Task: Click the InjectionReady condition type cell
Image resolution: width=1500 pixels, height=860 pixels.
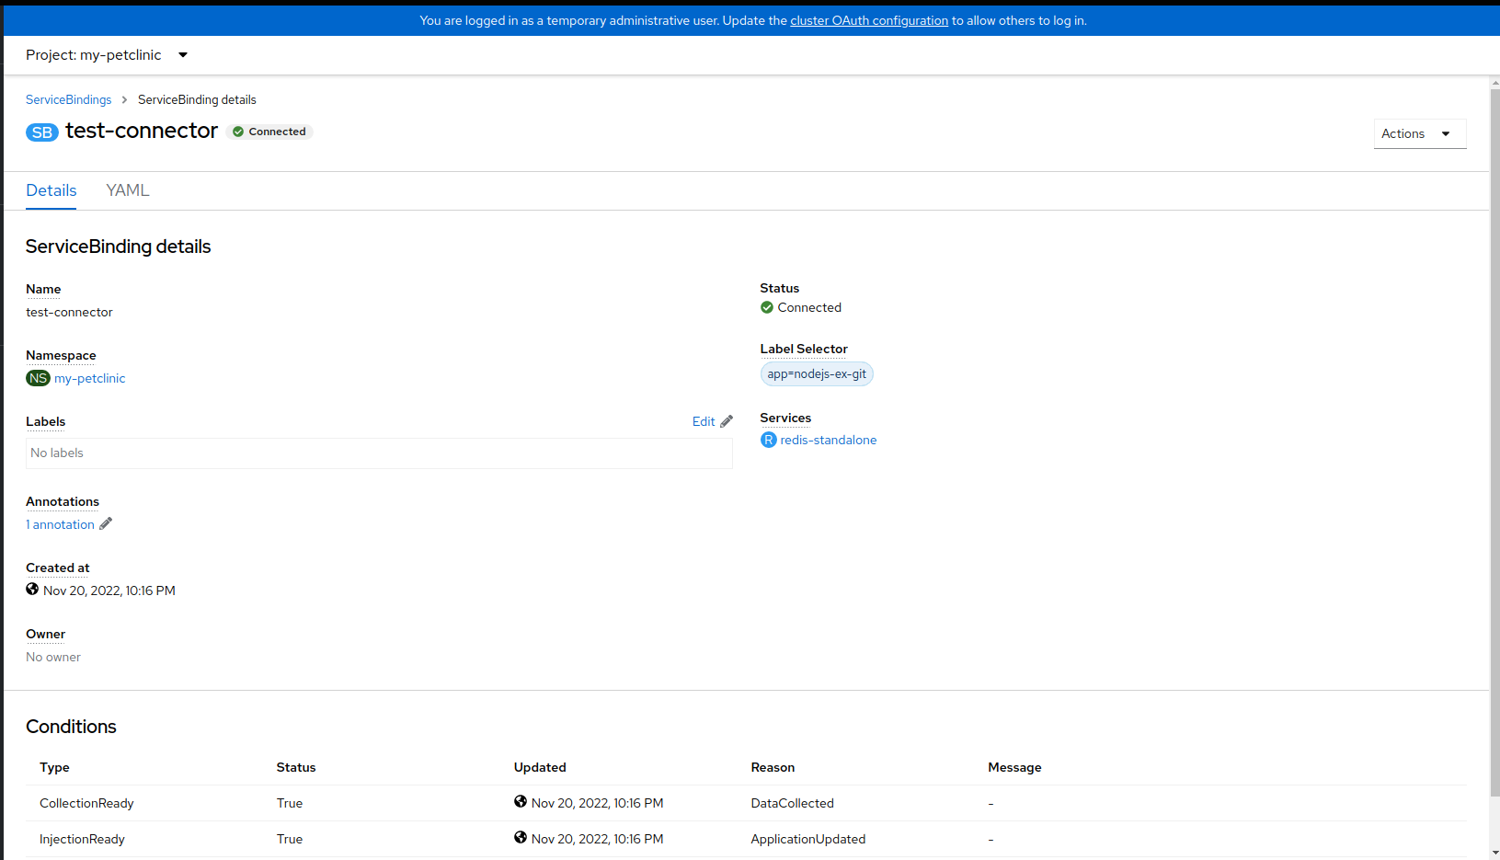Action: [x=82, y=839]
